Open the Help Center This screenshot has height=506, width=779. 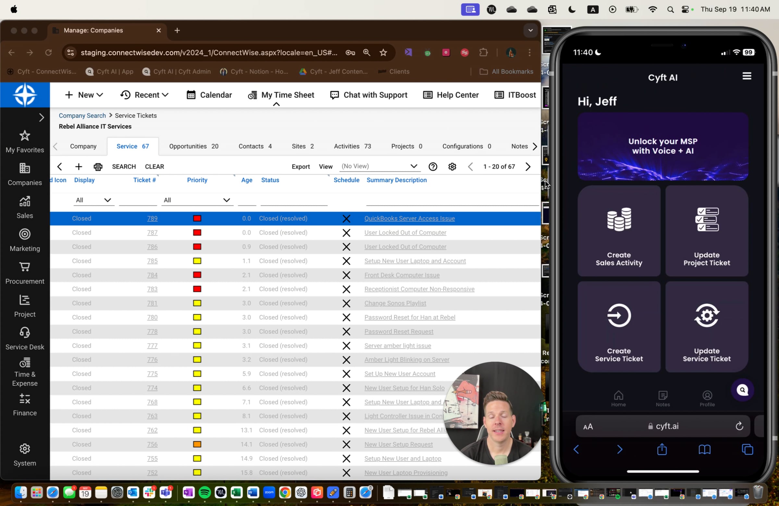tap(451, 95)
